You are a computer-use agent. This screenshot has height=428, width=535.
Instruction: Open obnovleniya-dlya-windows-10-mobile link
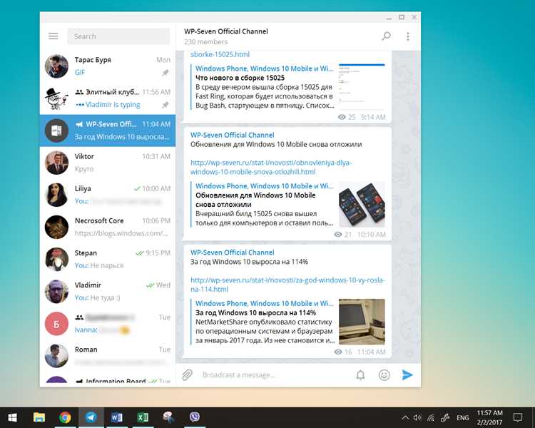click(271, 167)
